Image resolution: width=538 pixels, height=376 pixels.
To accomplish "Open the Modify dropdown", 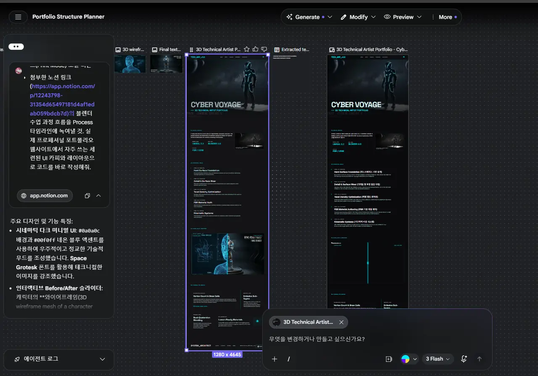I will [358, 17].
